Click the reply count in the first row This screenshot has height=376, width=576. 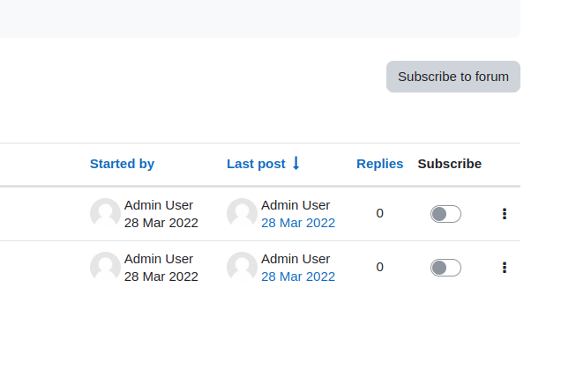[x=380, y=213]
